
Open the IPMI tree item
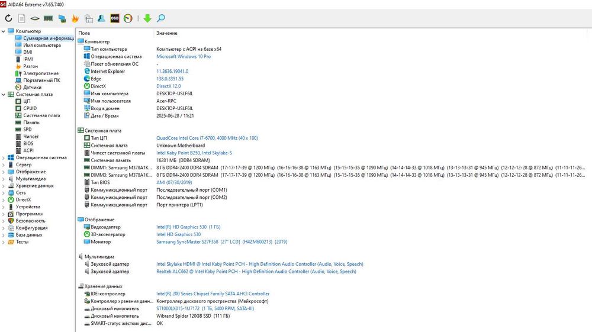(x=28, y=59)
